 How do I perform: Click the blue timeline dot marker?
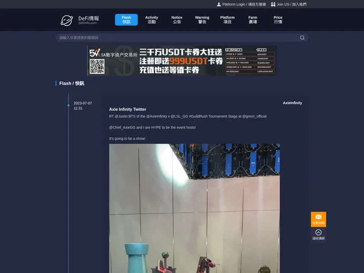click(68, 105)
